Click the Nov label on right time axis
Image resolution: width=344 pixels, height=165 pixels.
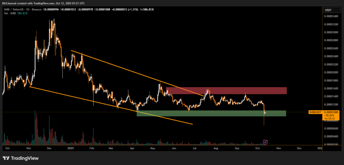coord(278,148)
